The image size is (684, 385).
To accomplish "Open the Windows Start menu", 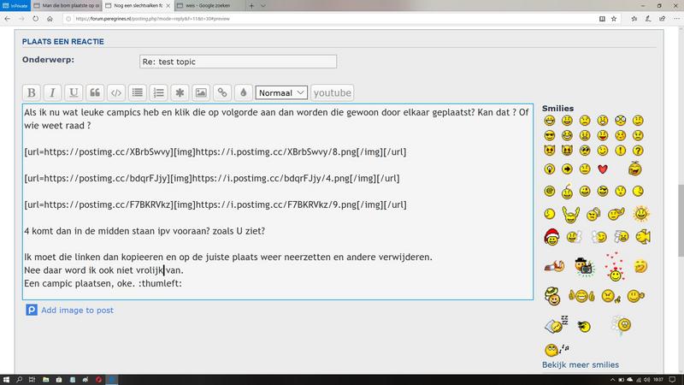I will pyautogui.click(x=6, y=380).
